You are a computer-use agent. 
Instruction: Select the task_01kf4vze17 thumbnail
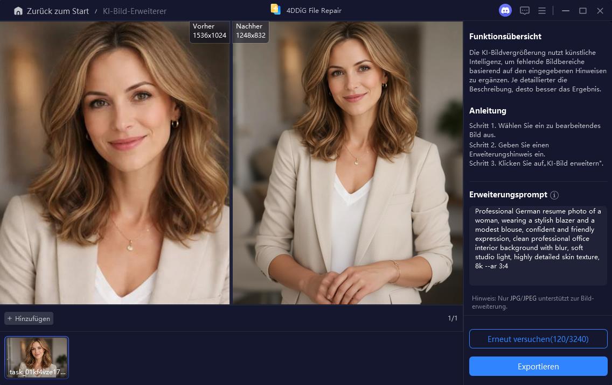[x=37, y=358]
